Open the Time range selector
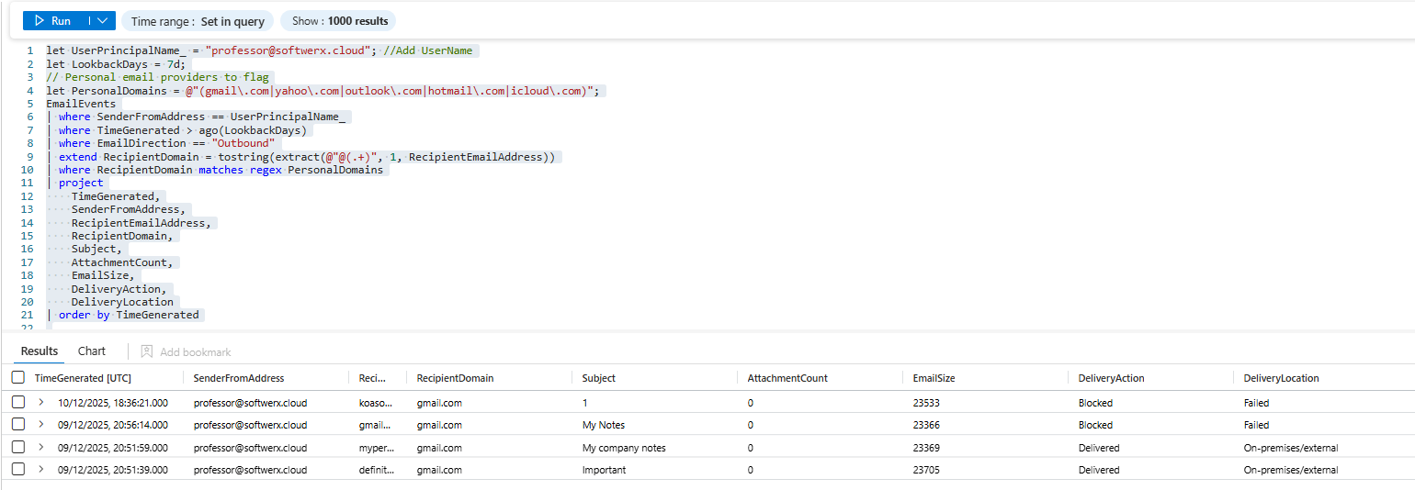This screenshot has width=1415, height=490. [198, 21]
